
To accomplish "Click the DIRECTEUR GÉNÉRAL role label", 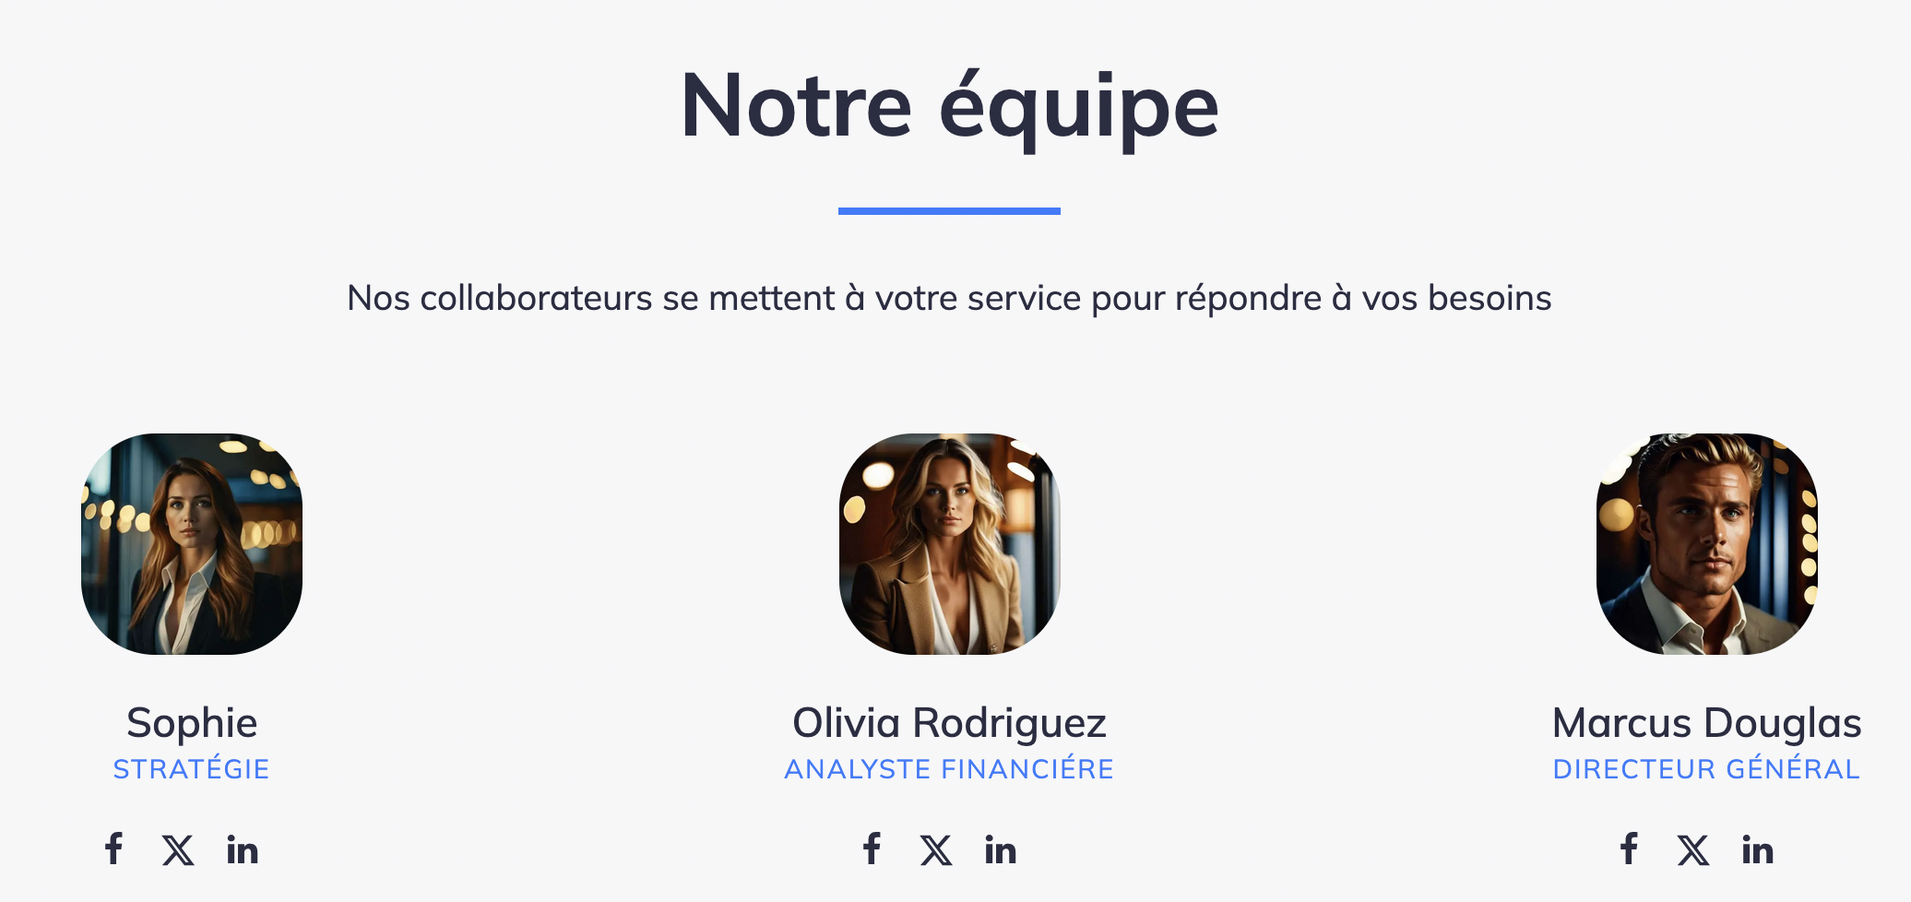I will point(1706,768).
